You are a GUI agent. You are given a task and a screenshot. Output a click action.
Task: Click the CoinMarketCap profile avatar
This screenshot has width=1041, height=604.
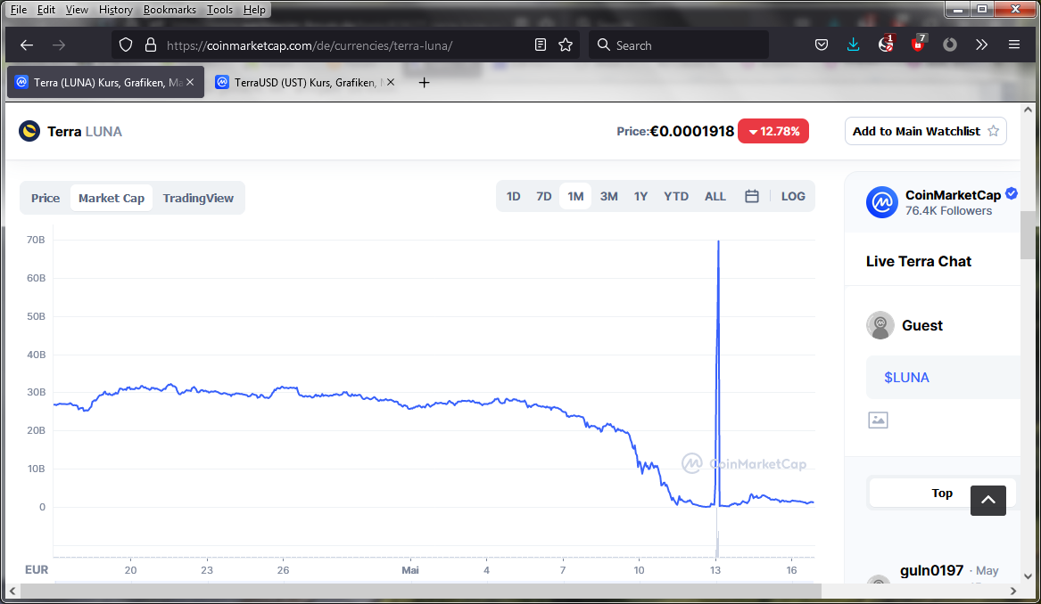[x=881, y=202]
